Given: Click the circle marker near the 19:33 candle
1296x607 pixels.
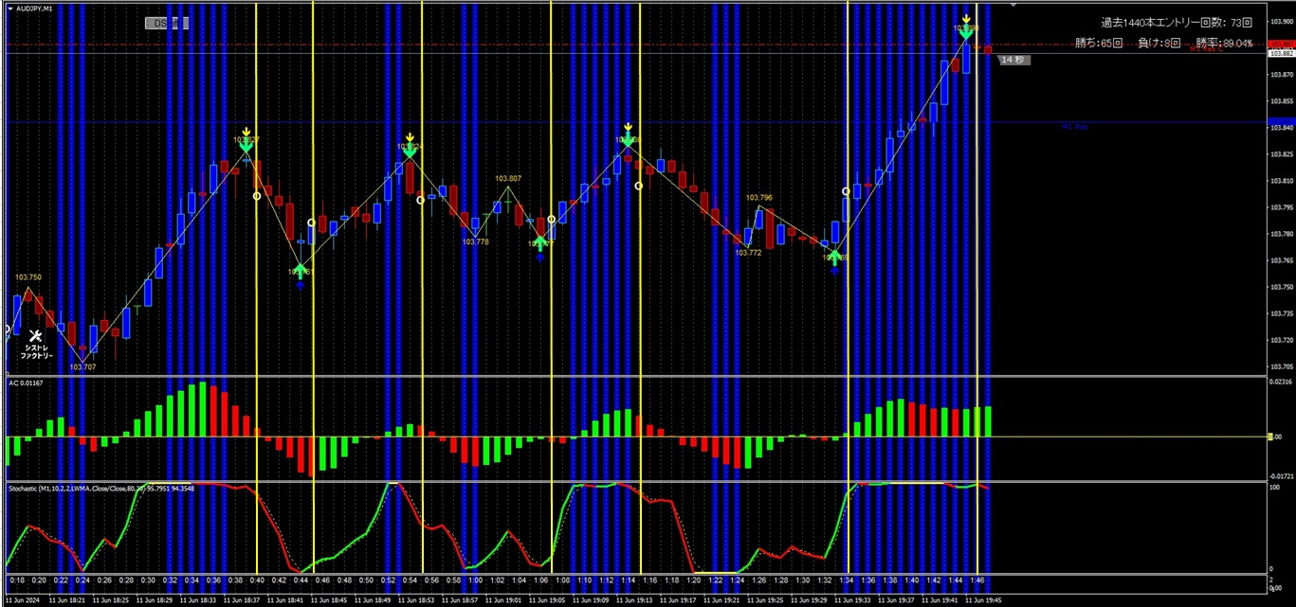Looking at the screenshot, I should pyautogui.click(x=846, y=190).
